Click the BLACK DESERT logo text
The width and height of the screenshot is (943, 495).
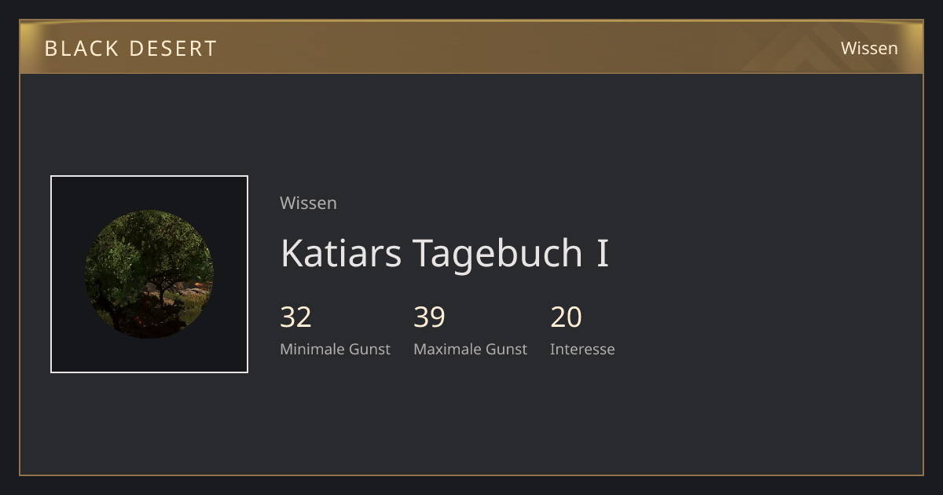click(130, 48)
